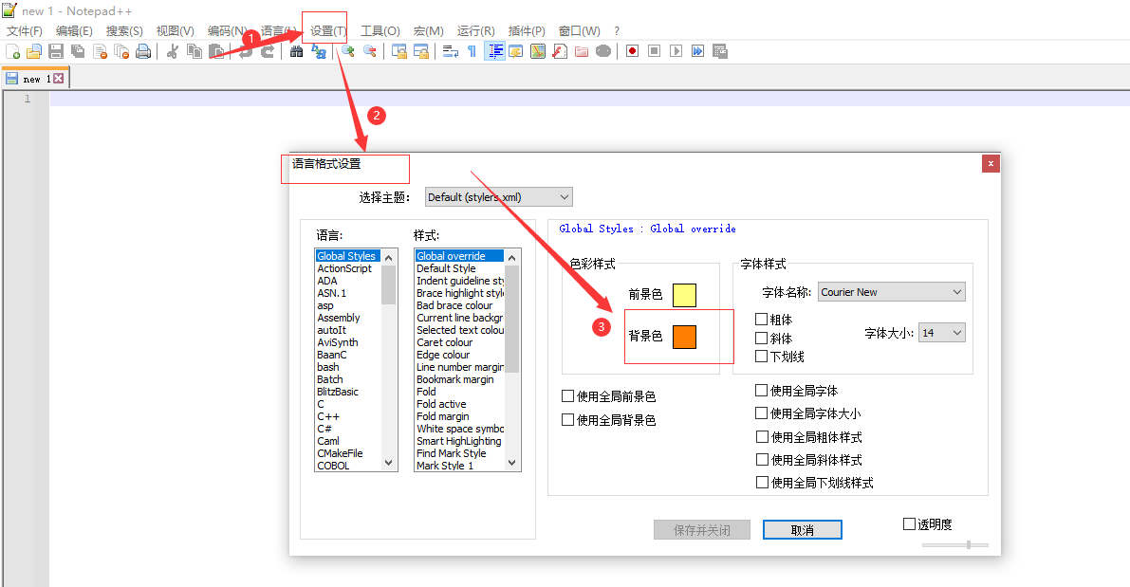Open the 选择主题 theme dropdown
The image size is (1130, 587).
565,196
